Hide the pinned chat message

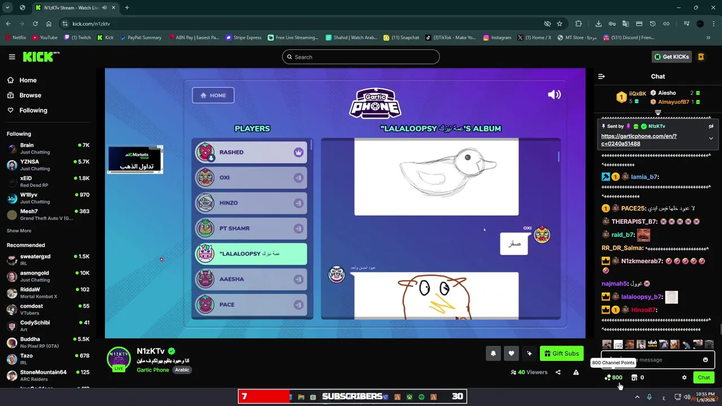pyautogui.click(x=711, y=126)
